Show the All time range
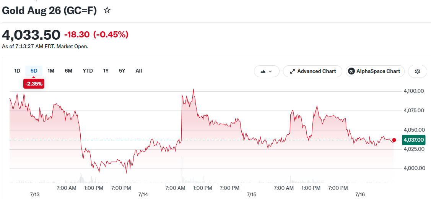The width and height of the screenshot is (431, 199). 139,71
